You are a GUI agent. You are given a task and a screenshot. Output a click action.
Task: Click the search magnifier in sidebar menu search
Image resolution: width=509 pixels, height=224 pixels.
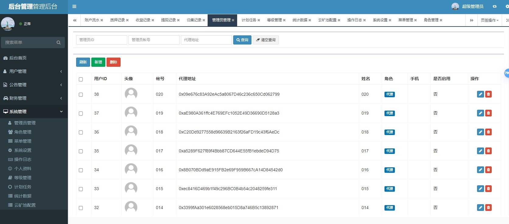(58, 43)
